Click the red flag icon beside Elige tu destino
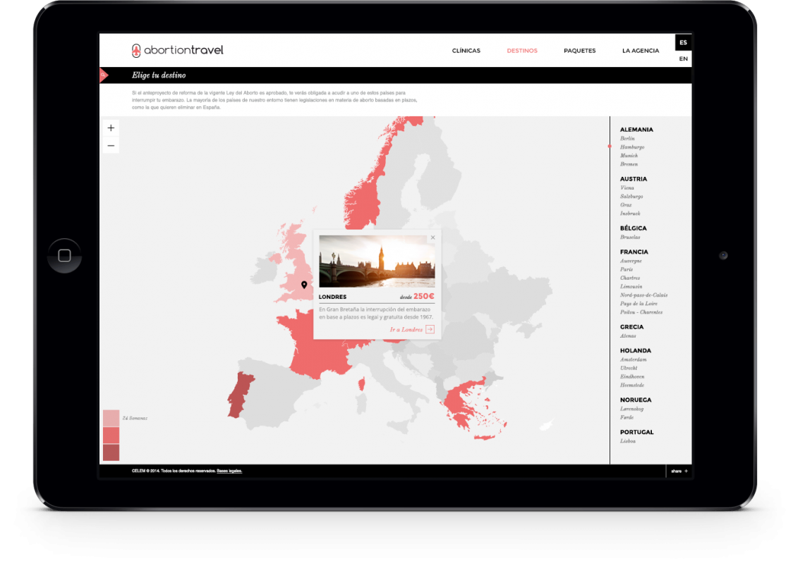The image size is (793, 566). (104, 75)
